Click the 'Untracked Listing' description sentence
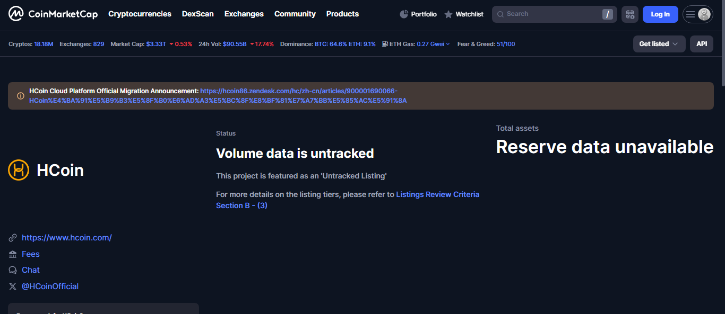 tap(301, 176)
